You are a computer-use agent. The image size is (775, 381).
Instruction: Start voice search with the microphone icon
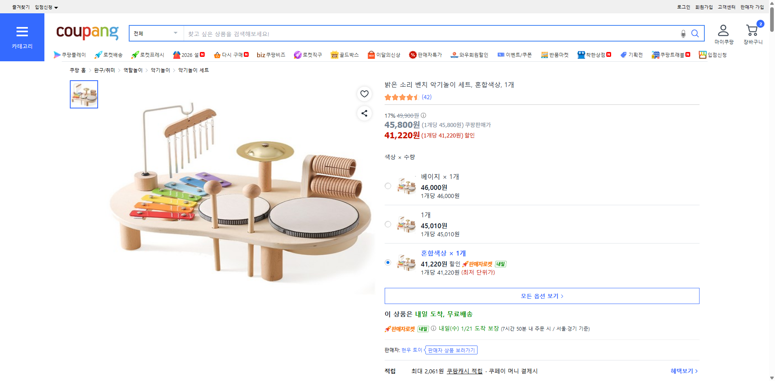[x=683, y=34]
